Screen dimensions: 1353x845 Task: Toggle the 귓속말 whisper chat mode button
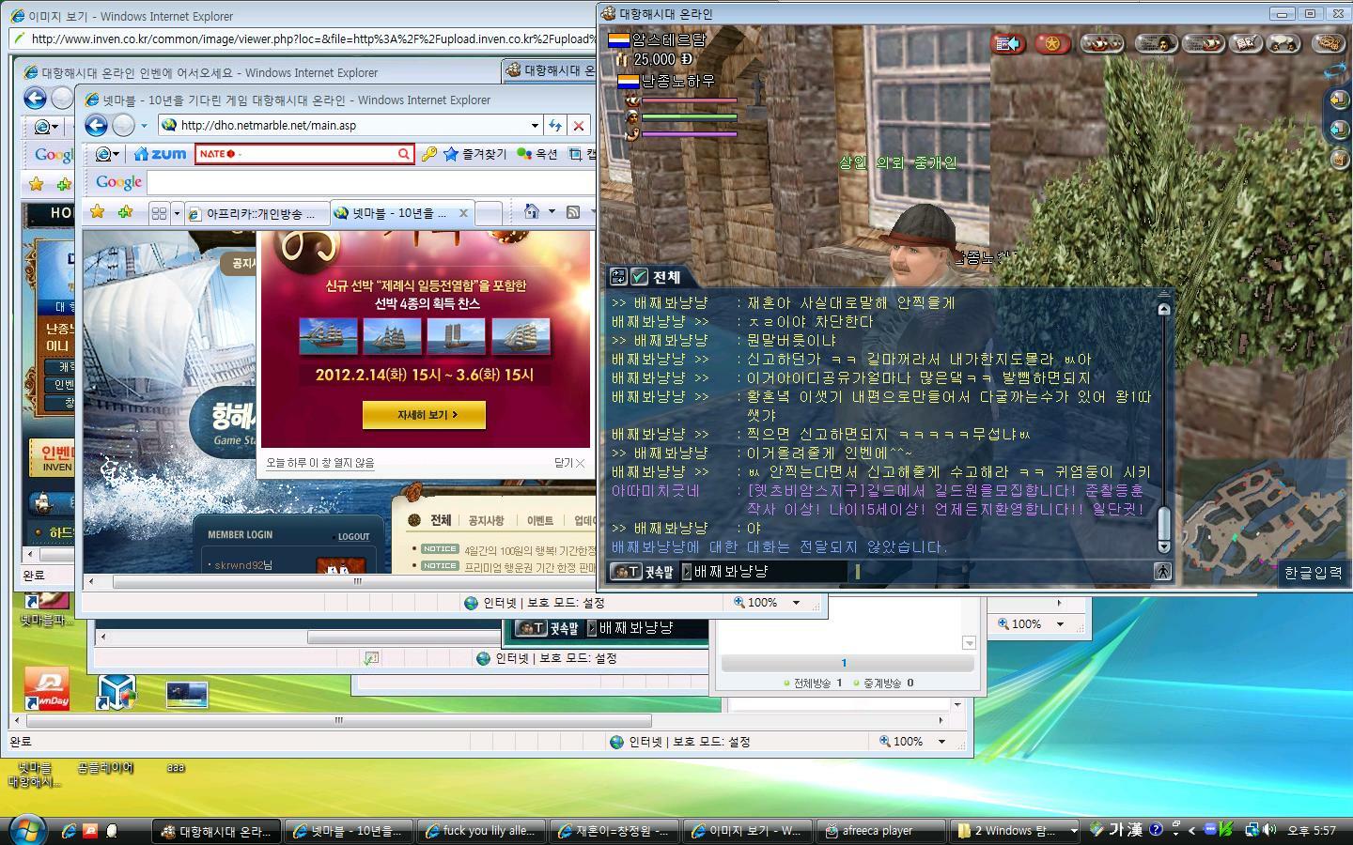tap(643, 571)
